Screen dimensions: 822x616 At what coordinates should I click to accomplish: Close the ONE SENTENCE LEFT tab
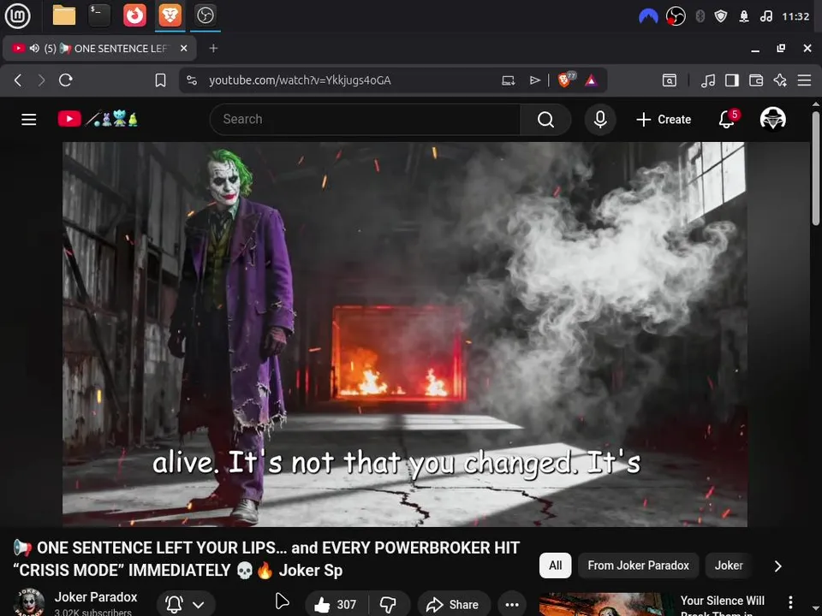pyautogui.click(x=183, y=48)
